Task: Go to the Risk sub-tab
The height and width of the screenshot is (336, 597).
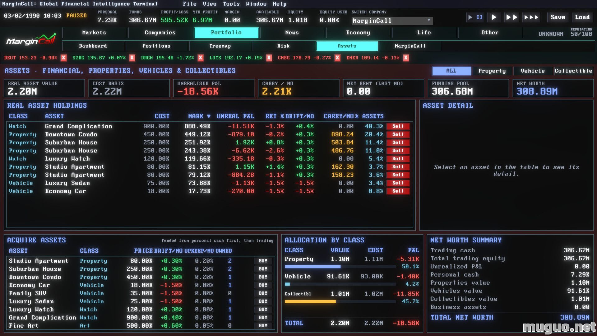Action: point(284,46)
